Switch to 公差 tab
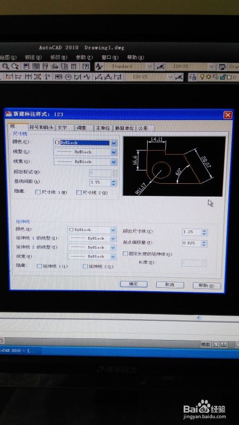Viewport: 239px width, 425px height. [145, 128]
